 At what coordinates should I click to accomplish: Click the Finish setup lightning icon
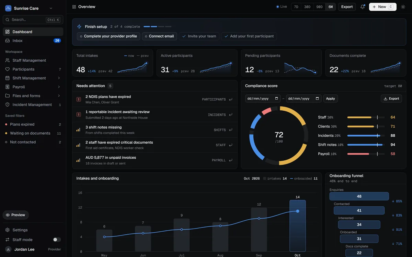coord(79,27)
